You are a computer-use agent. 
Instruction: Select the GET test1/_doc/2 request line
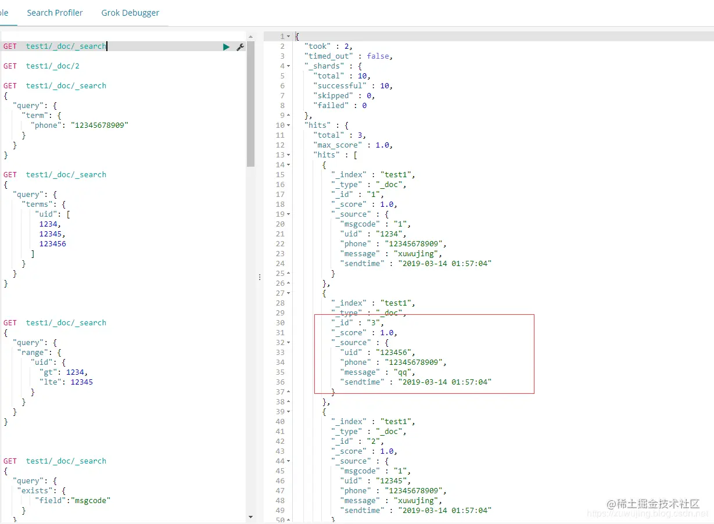tap(41, 66)
